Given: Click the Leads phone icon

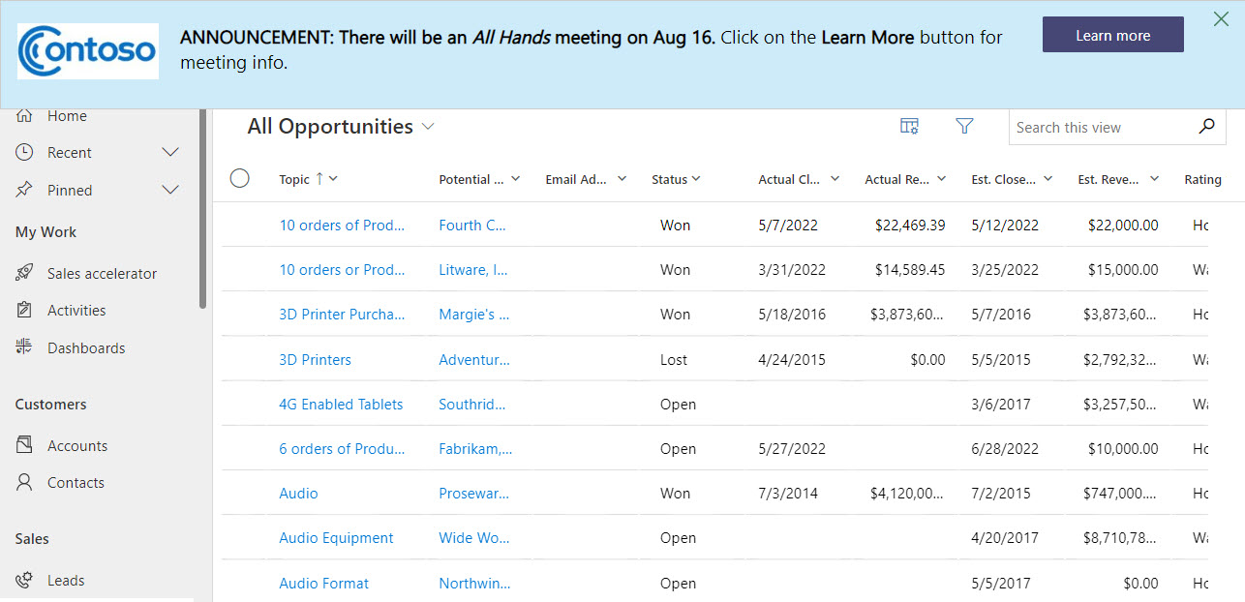Looking at the screenshot, I should [25, 581].
